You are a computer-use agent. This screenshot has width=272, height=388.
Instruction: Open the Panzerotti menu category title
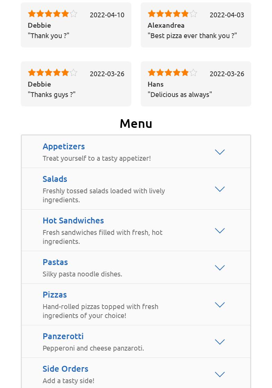tap(63, 336)
